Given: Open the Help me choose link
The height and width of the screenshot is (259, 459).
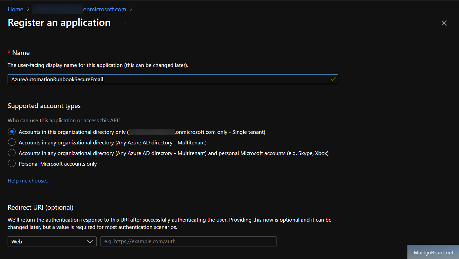Looking at the screenshot, I should coord(28,181).
